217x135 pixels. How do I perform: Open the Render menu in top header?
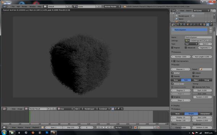[24, 6]
